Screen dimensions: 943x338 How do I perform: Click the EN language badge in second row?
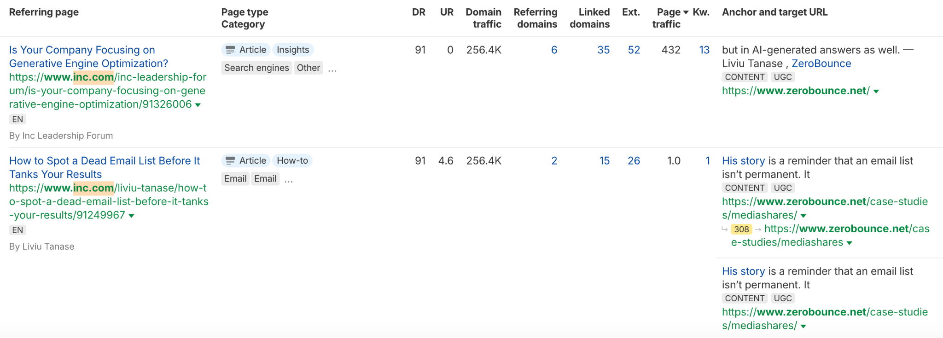click(x=17, y=230)
